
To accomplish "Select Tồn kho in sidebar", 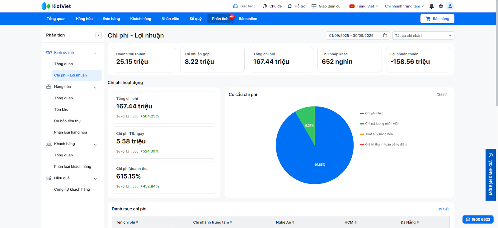I will tap(61, 110).
